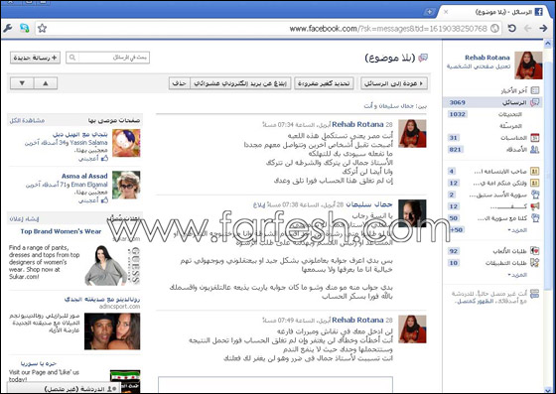This screenshot has width=556, height=394.
Task: Click the mark as unread button
Action: tap(324, 83)
